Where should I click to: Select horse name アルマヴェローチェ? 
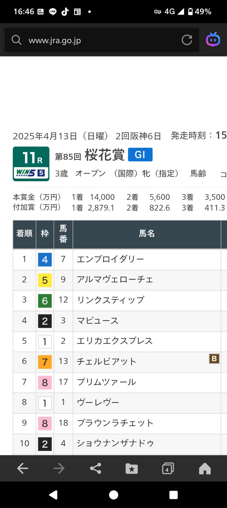115,280
